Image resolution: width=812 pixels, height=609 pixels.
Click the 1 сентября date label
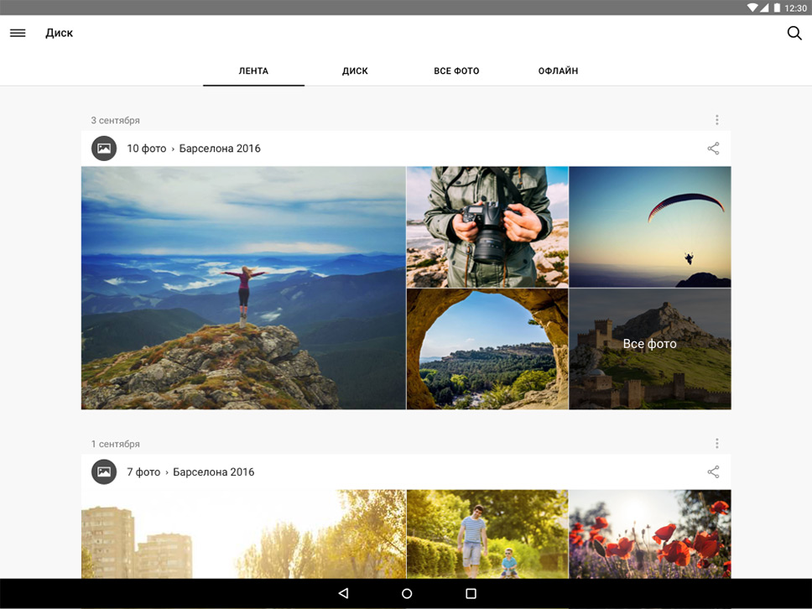click(116, 444)
